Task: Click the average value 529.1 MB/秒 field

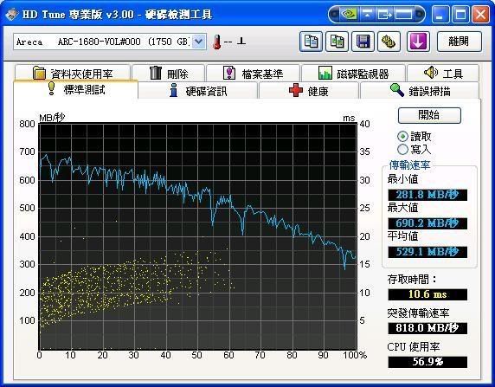Action: pyautogui.click(x=427, y=252)
